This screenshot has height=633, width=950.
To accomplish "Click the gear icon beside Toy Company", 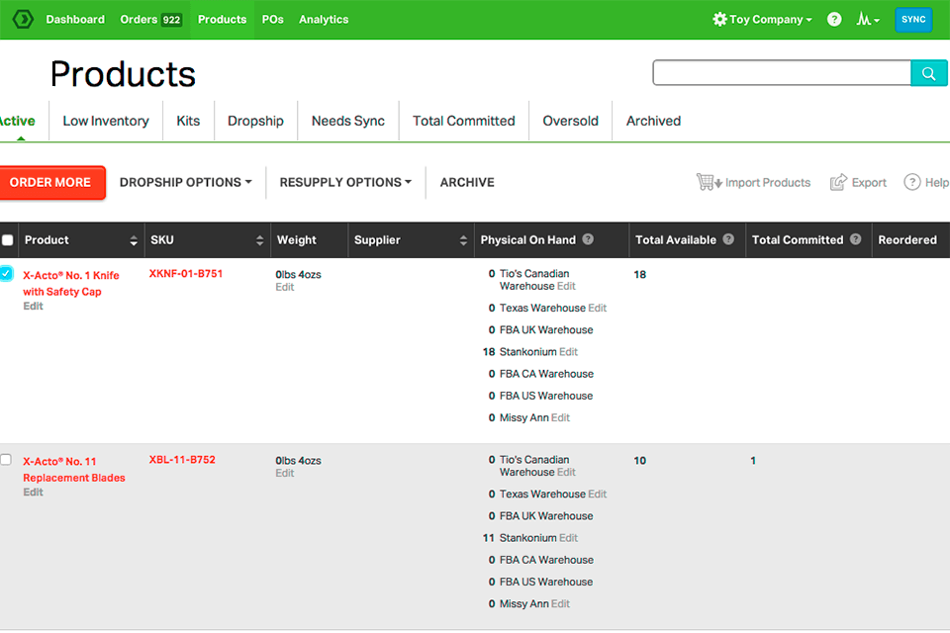I will tap(719, 20).
